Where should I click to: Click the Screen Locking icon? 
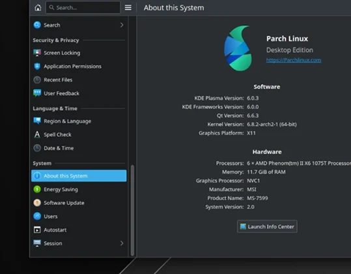click(x=37, y=53)
